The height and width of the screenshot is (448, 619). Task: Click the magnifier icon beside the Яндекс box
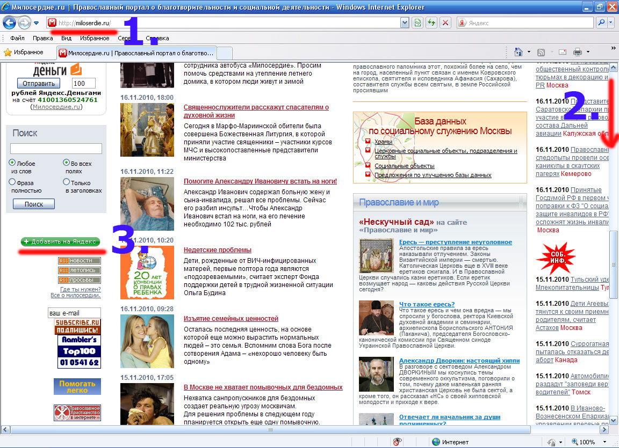pyautogui.click(x=601, y=23)
